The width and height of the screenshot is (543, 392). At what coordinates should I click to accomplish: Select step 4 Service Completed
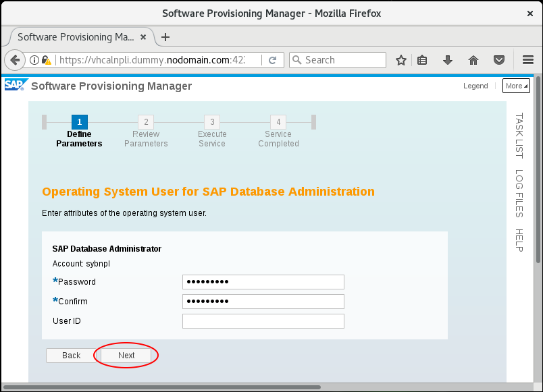[x=278, y=132]
